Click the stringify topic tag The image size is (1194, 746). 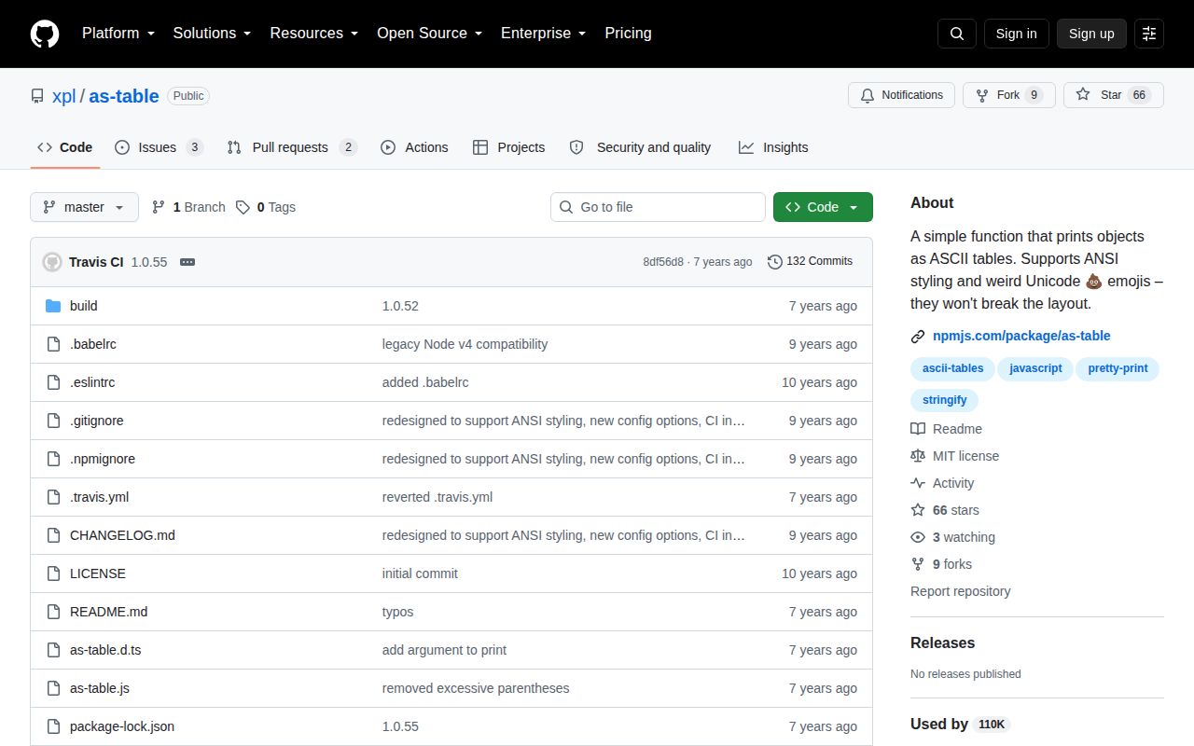pyautogui.click(x=945, y=399)
